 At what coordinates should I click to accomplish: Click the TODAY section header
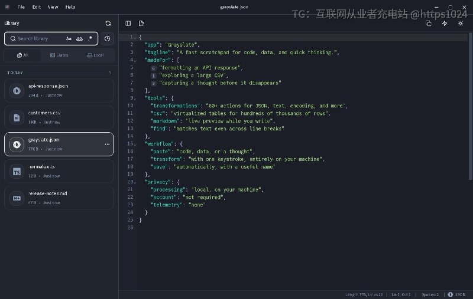coord(15,73)
